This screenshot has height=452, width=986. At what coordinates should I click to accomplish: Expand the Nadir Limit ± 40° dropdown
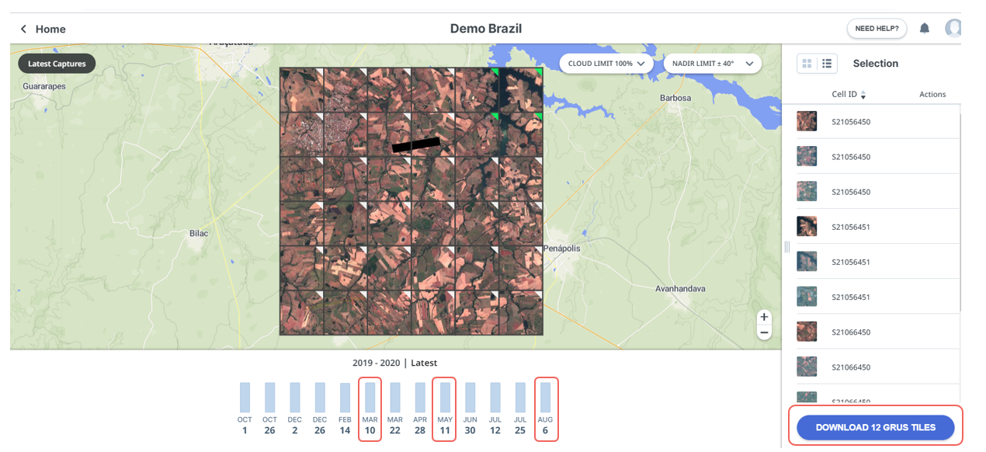(712, 64)
